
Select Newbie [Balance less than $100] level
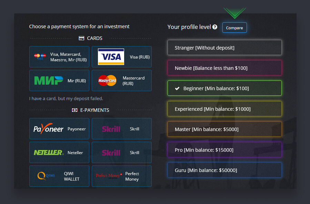click(224, 68)
